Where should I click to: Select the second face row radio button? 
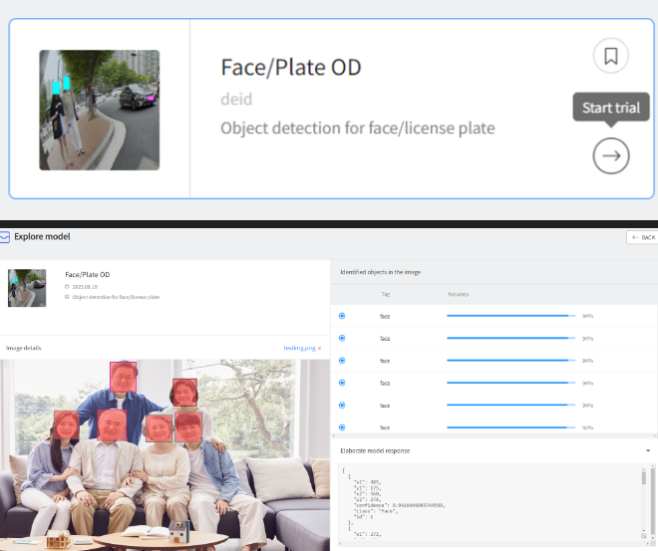[x=342, y=338]
